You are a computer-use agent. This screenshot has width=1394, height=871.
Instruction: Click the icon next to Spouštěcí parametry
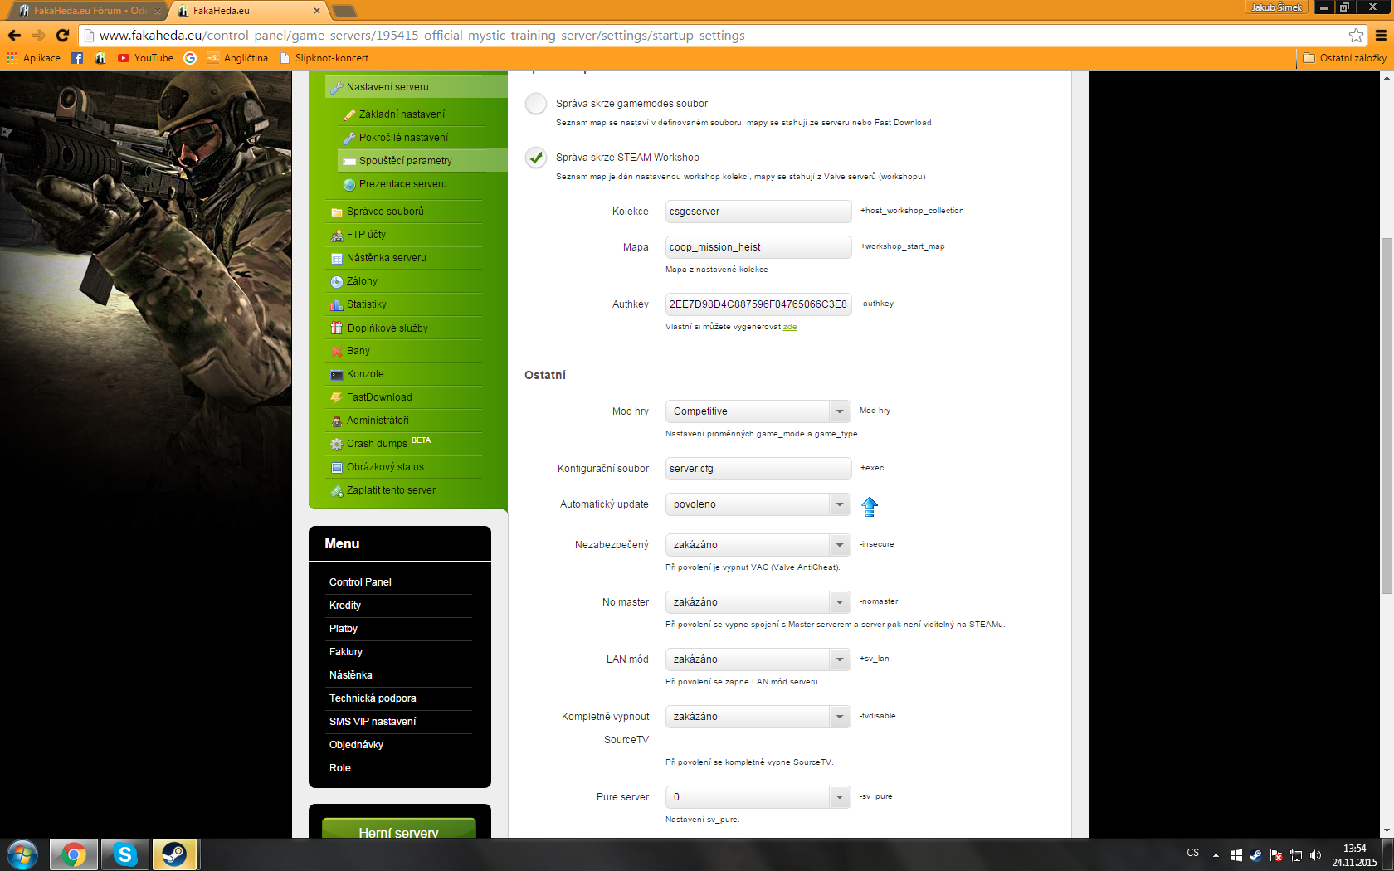click(349, 161)
